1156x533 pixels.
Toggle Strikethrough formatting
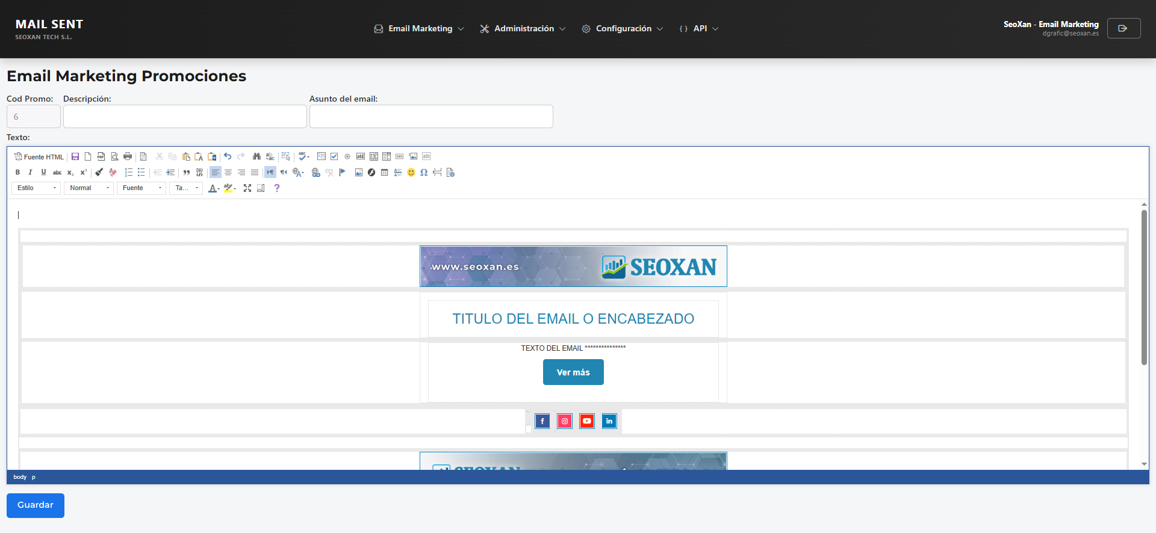pyautogui.click(x=57, y=172)
